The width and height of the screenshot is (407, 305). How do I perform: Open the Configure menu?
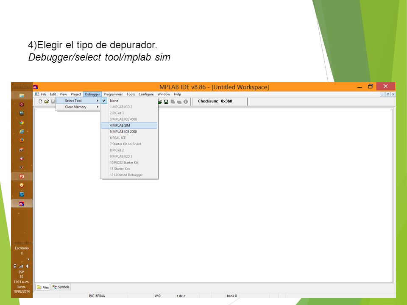(x=146, y=94)
